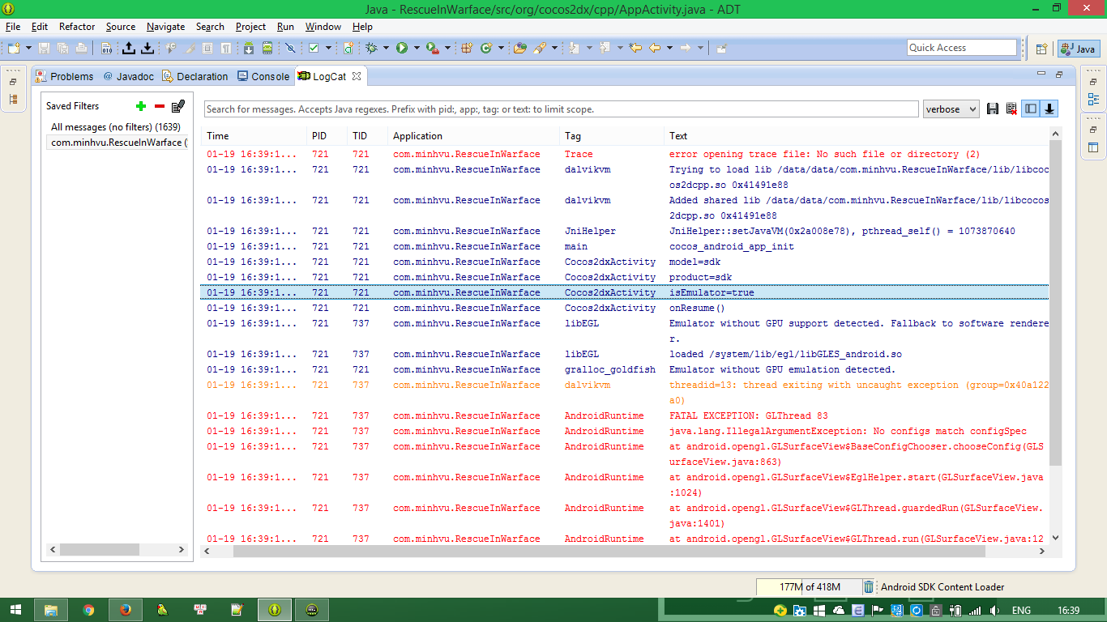This screenshot has height=622, width=1107.
Task: Select All messages (no filters) entry
Action: pyautogui.click(x=115, y=127)
